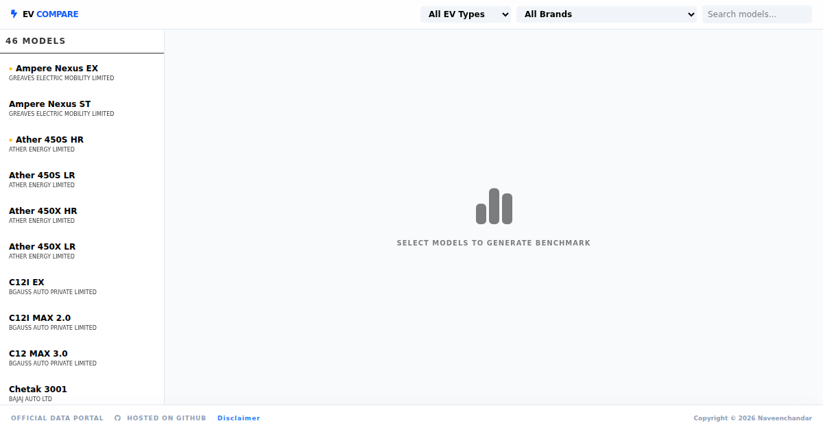Click the bar chart placeholder icon
The height and width of the screenshot is (432, 823).
[494, 206]
